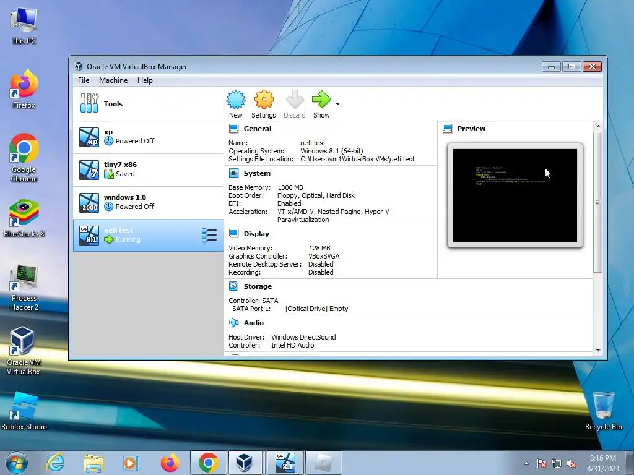This screenshot has width=634, height=475.
Task: Select the Tools entry icon
Action: tap(89, 103)
